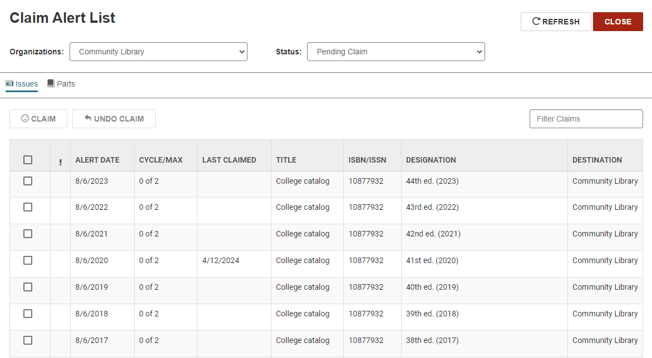
Task: Select the dropdown arrow on Status
Action: click(x=478, y=51)
